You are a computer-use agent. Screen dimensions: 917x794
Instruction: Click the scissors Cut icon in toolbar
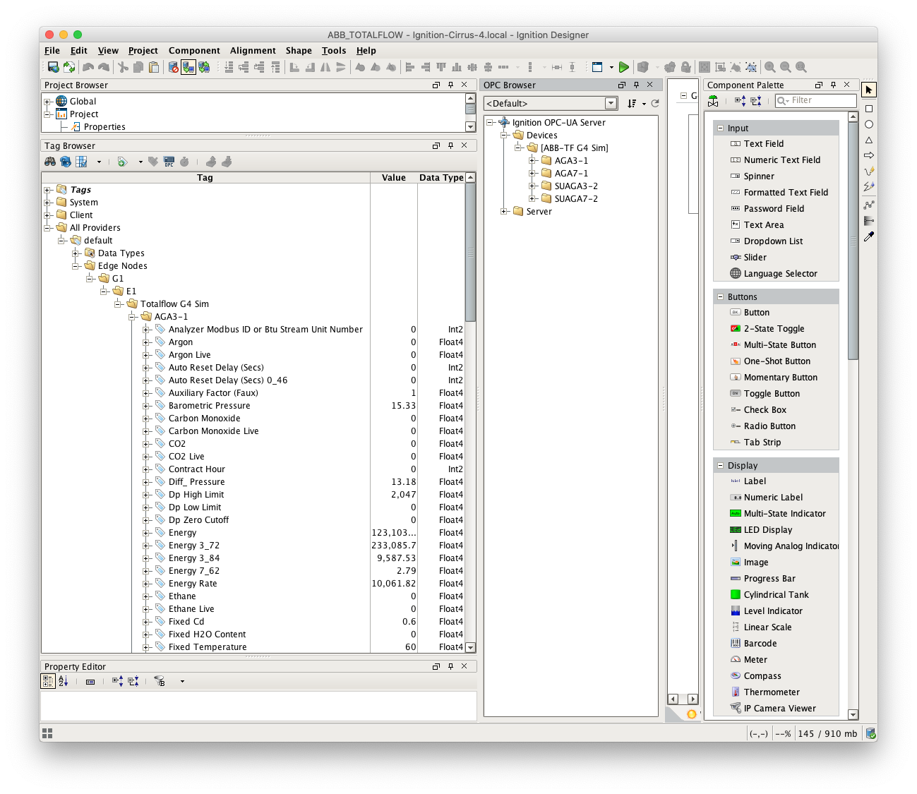[x=123, y=67]
